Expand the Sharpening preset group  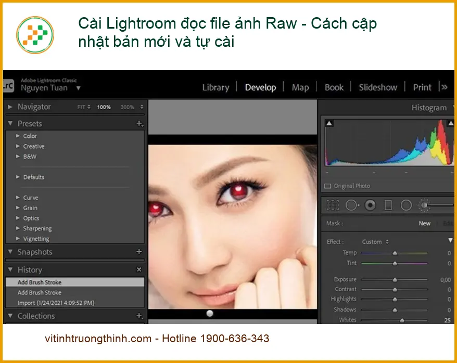coord(18,228)
